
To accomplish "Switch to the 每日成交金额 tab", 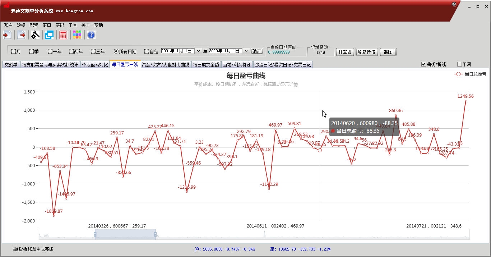I will pos(206,65).
